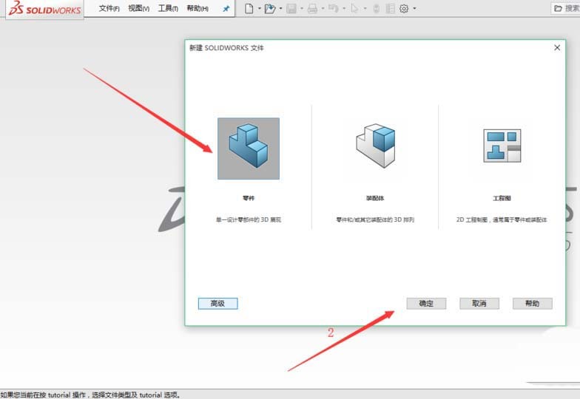Confirm with the 确定 button

426,304
